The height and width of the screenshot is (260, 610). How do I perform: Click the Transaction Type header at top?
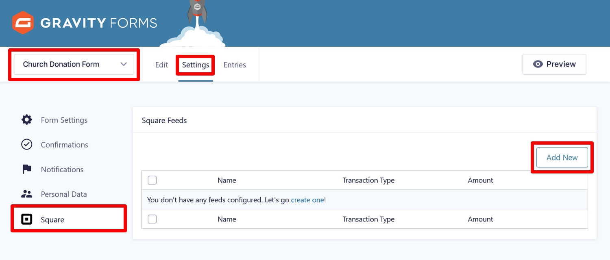pos(368,180)
